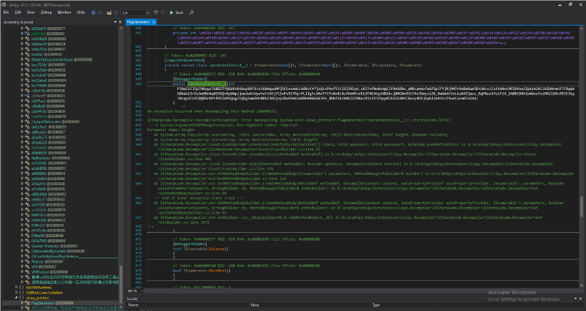Open the View menu
The image size is (586, 311).
pyautogui.click(x=31, y=12)
